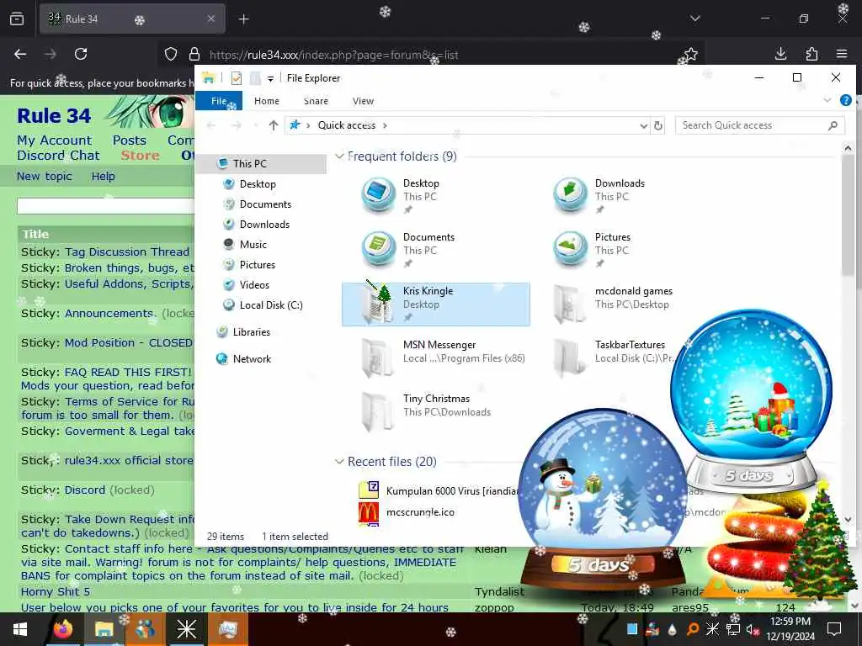Open File Explorer help icon

[x=845, y=100]
